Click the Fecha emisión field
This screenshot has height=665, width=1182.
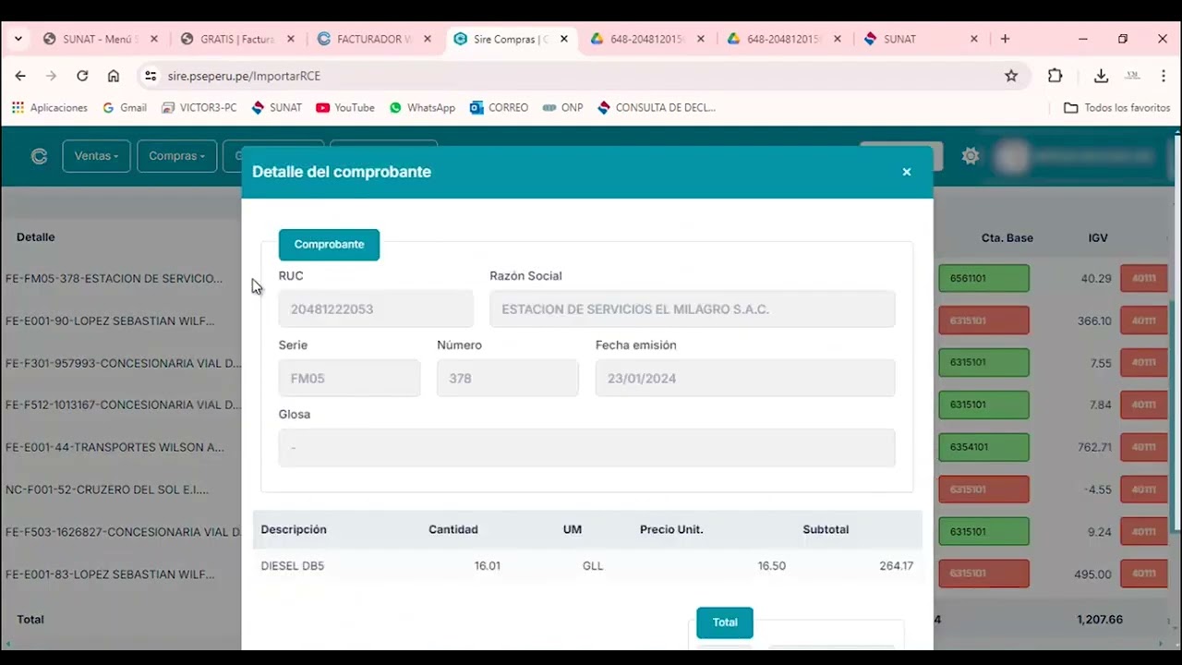coord(745,378)
